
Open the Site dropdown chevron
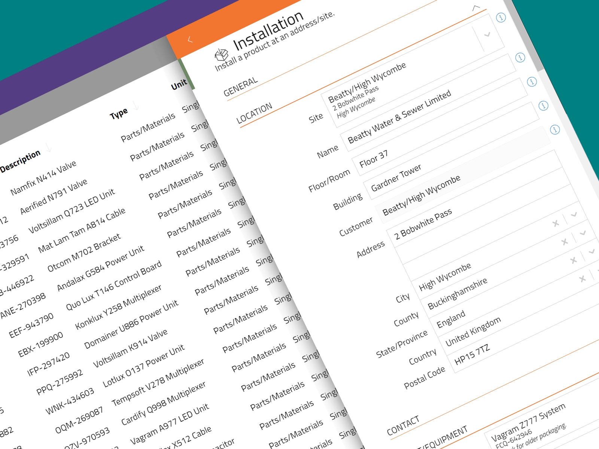487,35
